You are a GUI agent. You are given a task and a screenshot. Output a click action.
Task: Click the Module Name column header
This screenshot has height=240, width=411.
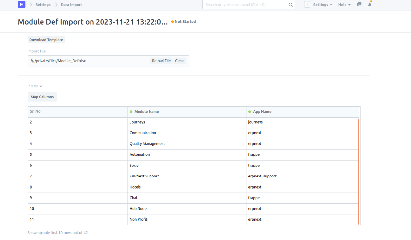coord(187,111)
